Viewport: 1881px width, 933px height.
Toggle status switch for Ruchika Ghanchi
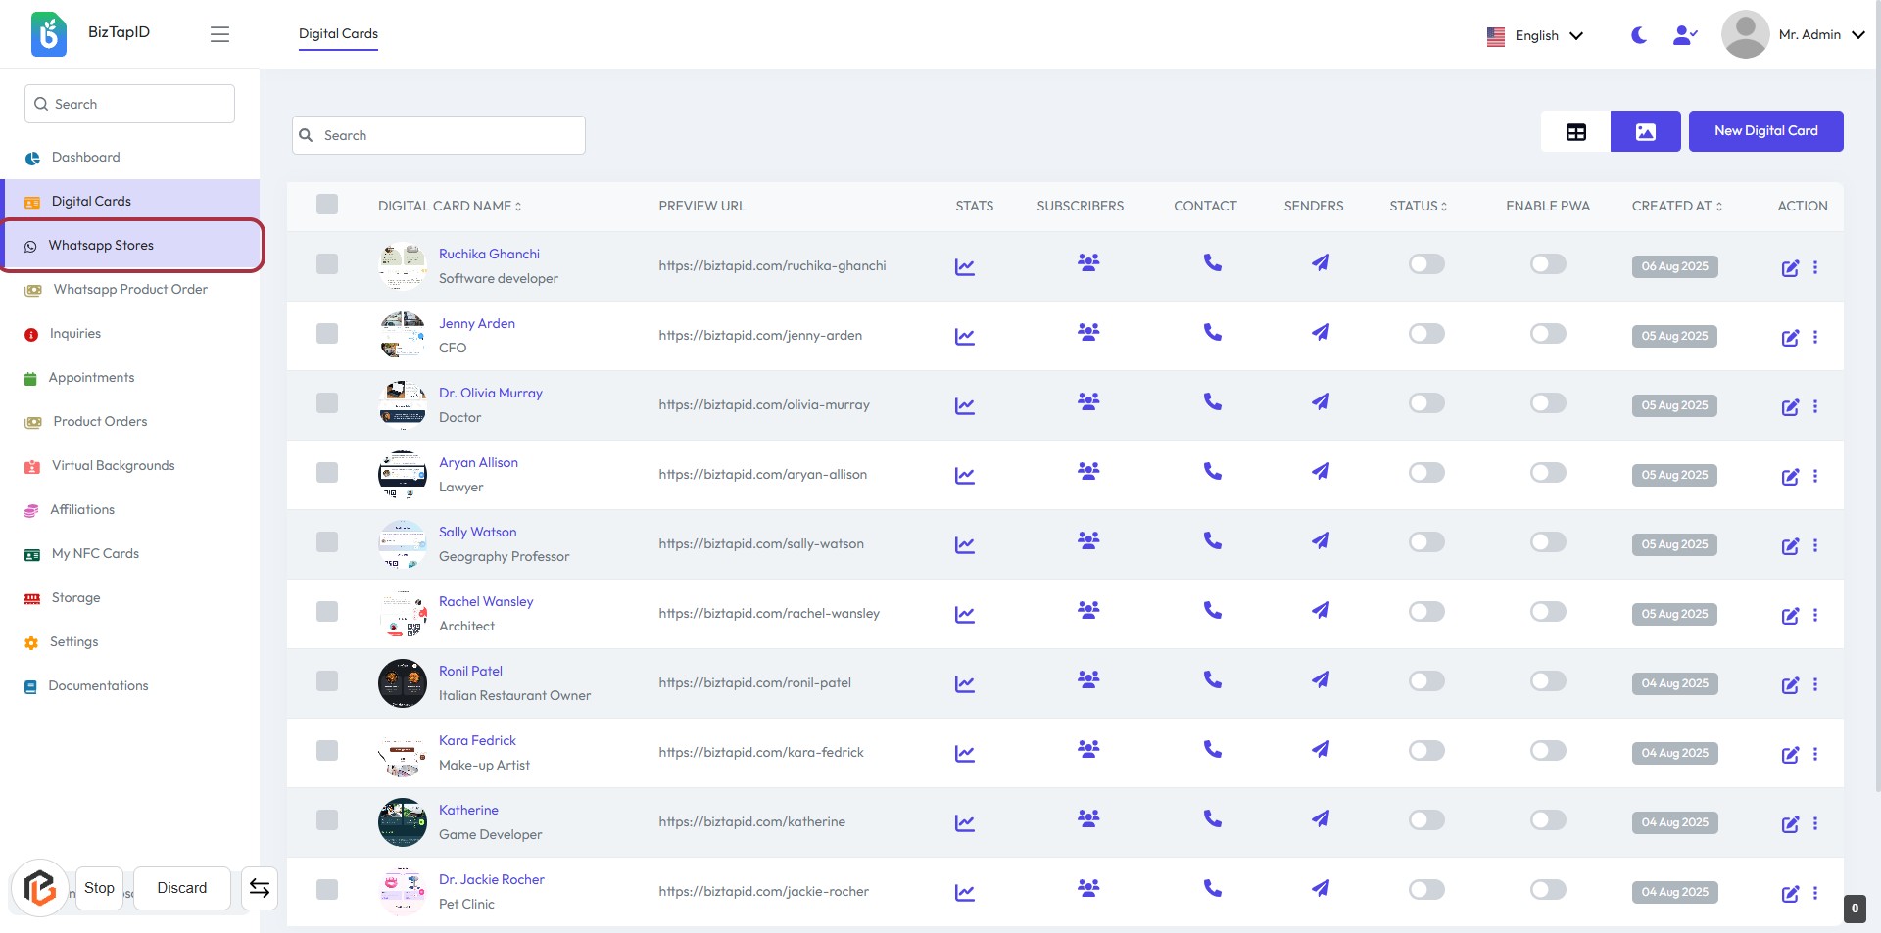point(1425,264)
